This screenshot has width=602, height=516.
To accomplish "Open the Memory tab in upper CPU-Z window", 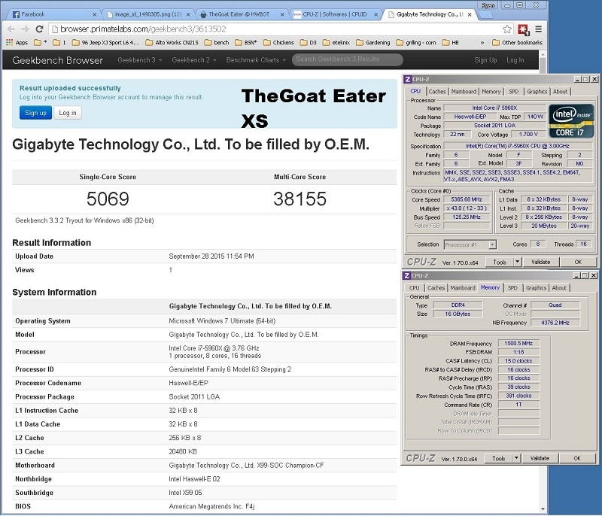I will (491, 91).
